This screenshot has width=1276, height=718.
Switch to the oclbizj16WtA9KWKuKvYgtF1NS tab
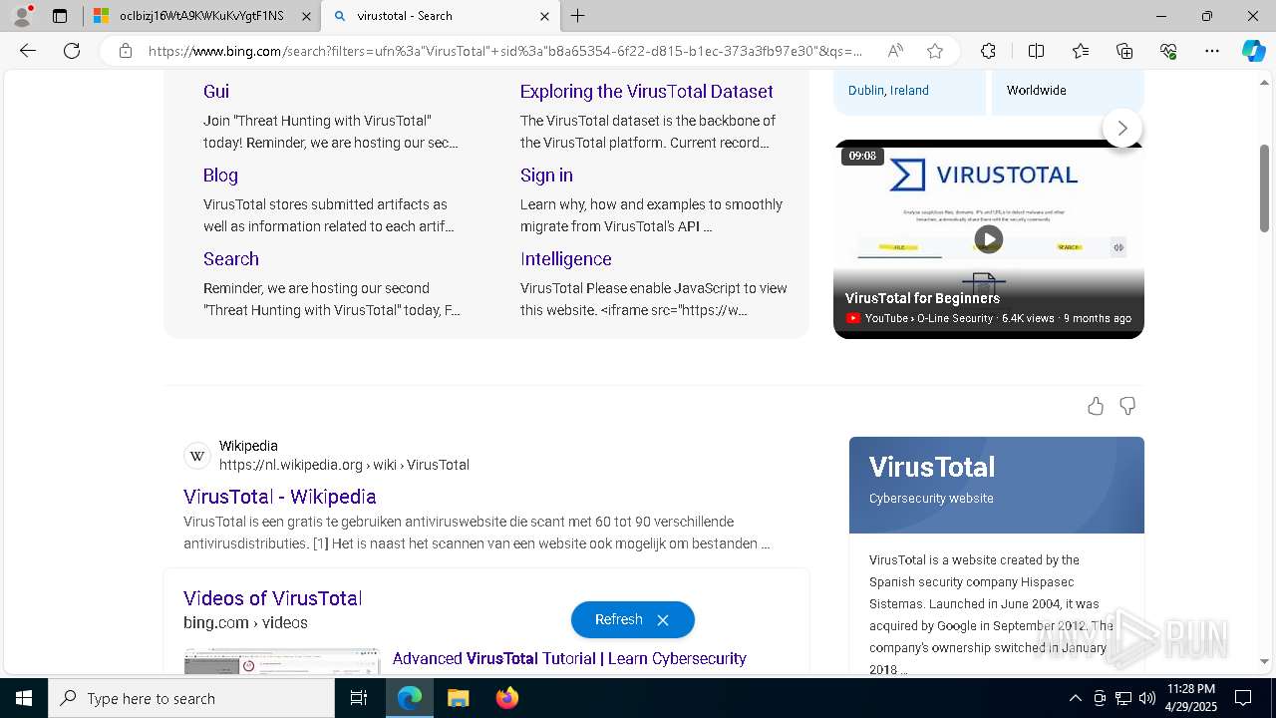[202, 16]
